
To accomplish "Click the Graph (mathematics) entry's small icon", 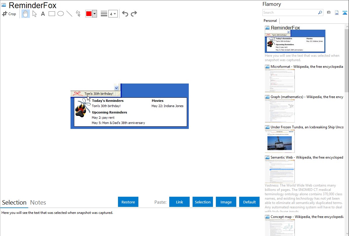I will tap(267, 97).
